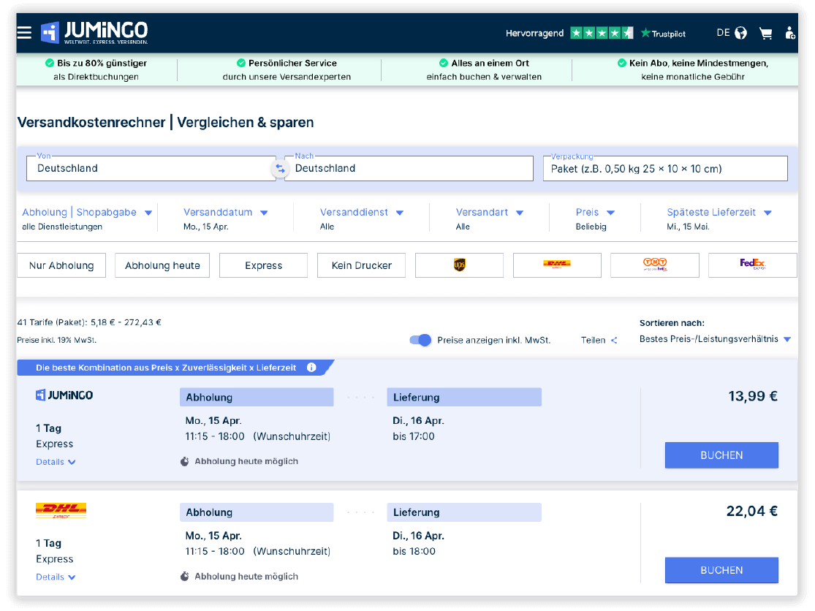Swap origin and destination countries
Image resolution: width=815 pixels, height=611 pixels.
(280, 169)
